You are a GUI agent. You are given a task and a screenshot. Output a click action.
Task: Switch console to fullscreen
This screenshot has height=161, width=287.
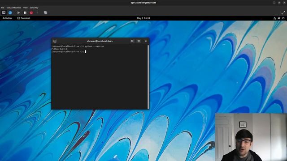283,13
